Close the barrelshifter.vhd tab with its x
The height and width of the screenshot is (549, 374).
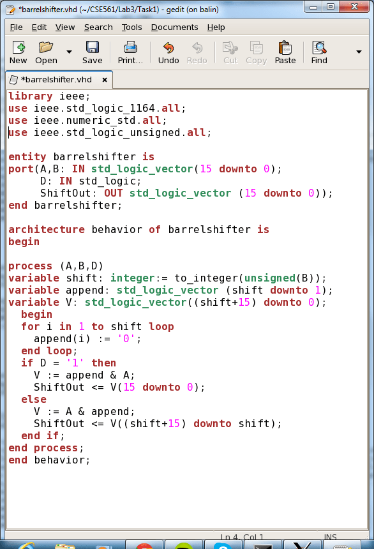pyautogui.click(x=105, y=80)
